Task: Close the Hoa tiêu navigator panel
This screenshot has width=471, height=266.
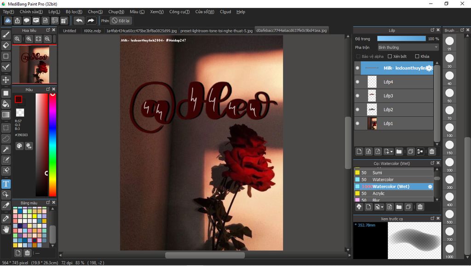Action: pos(54,30)
